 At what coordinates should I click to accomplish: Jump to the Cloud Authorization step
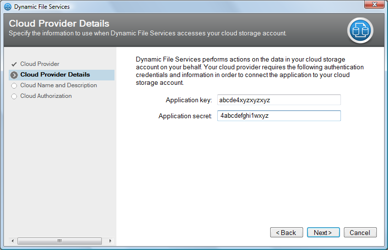pyautogui.click(x=46, y=96)
